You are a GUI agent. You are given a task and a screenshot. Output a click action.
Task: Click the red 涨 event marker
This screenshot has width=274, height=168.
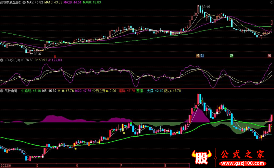coord(269,56)
